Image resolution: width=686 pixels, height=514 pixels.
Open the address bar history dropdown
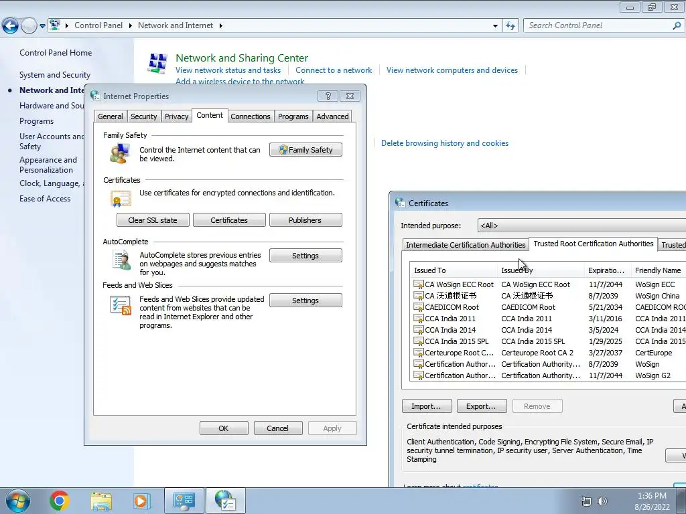495,26
